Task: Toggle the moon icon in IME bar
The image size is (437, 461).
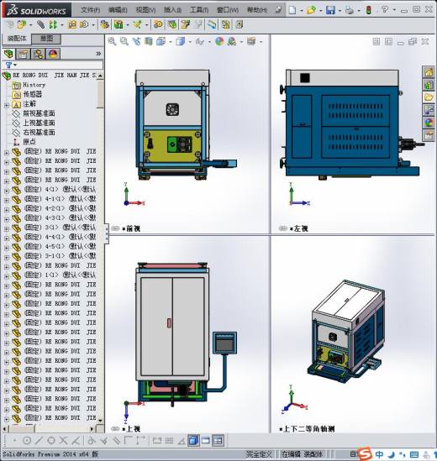Action: (x=392, y=454)
